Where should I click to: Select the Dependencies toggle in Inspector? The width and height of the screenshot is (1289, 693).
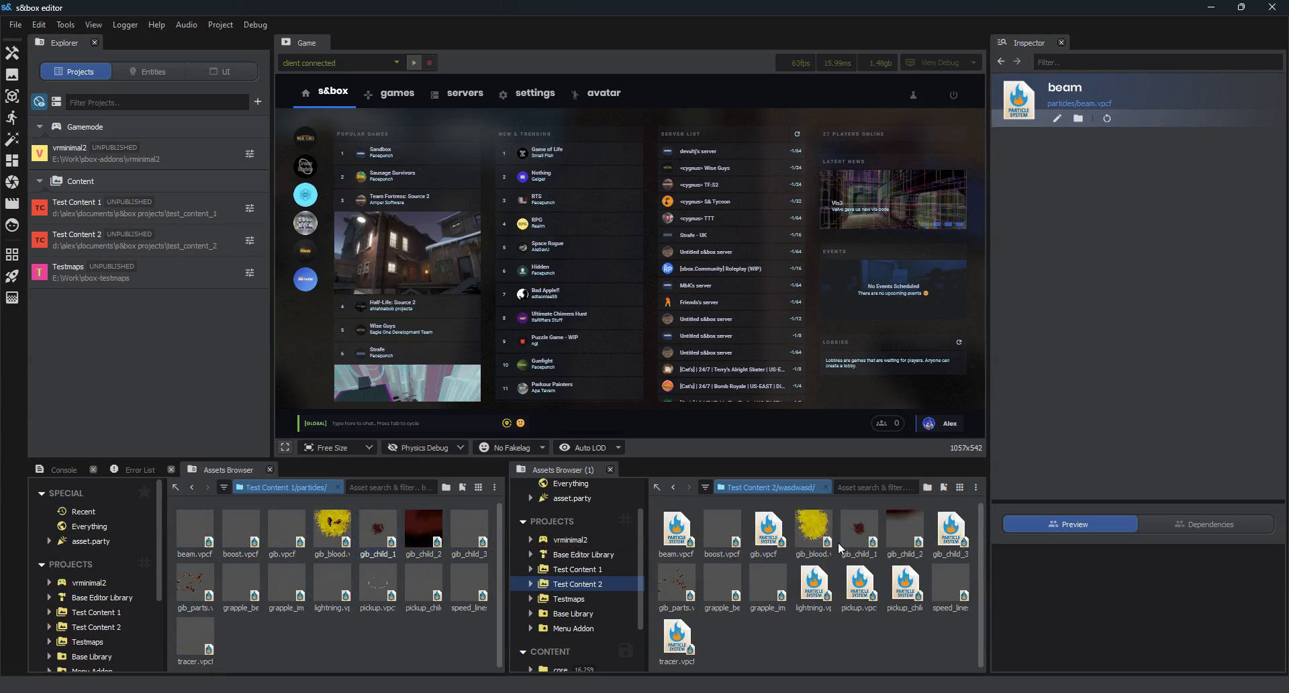tap(1205, 524)
